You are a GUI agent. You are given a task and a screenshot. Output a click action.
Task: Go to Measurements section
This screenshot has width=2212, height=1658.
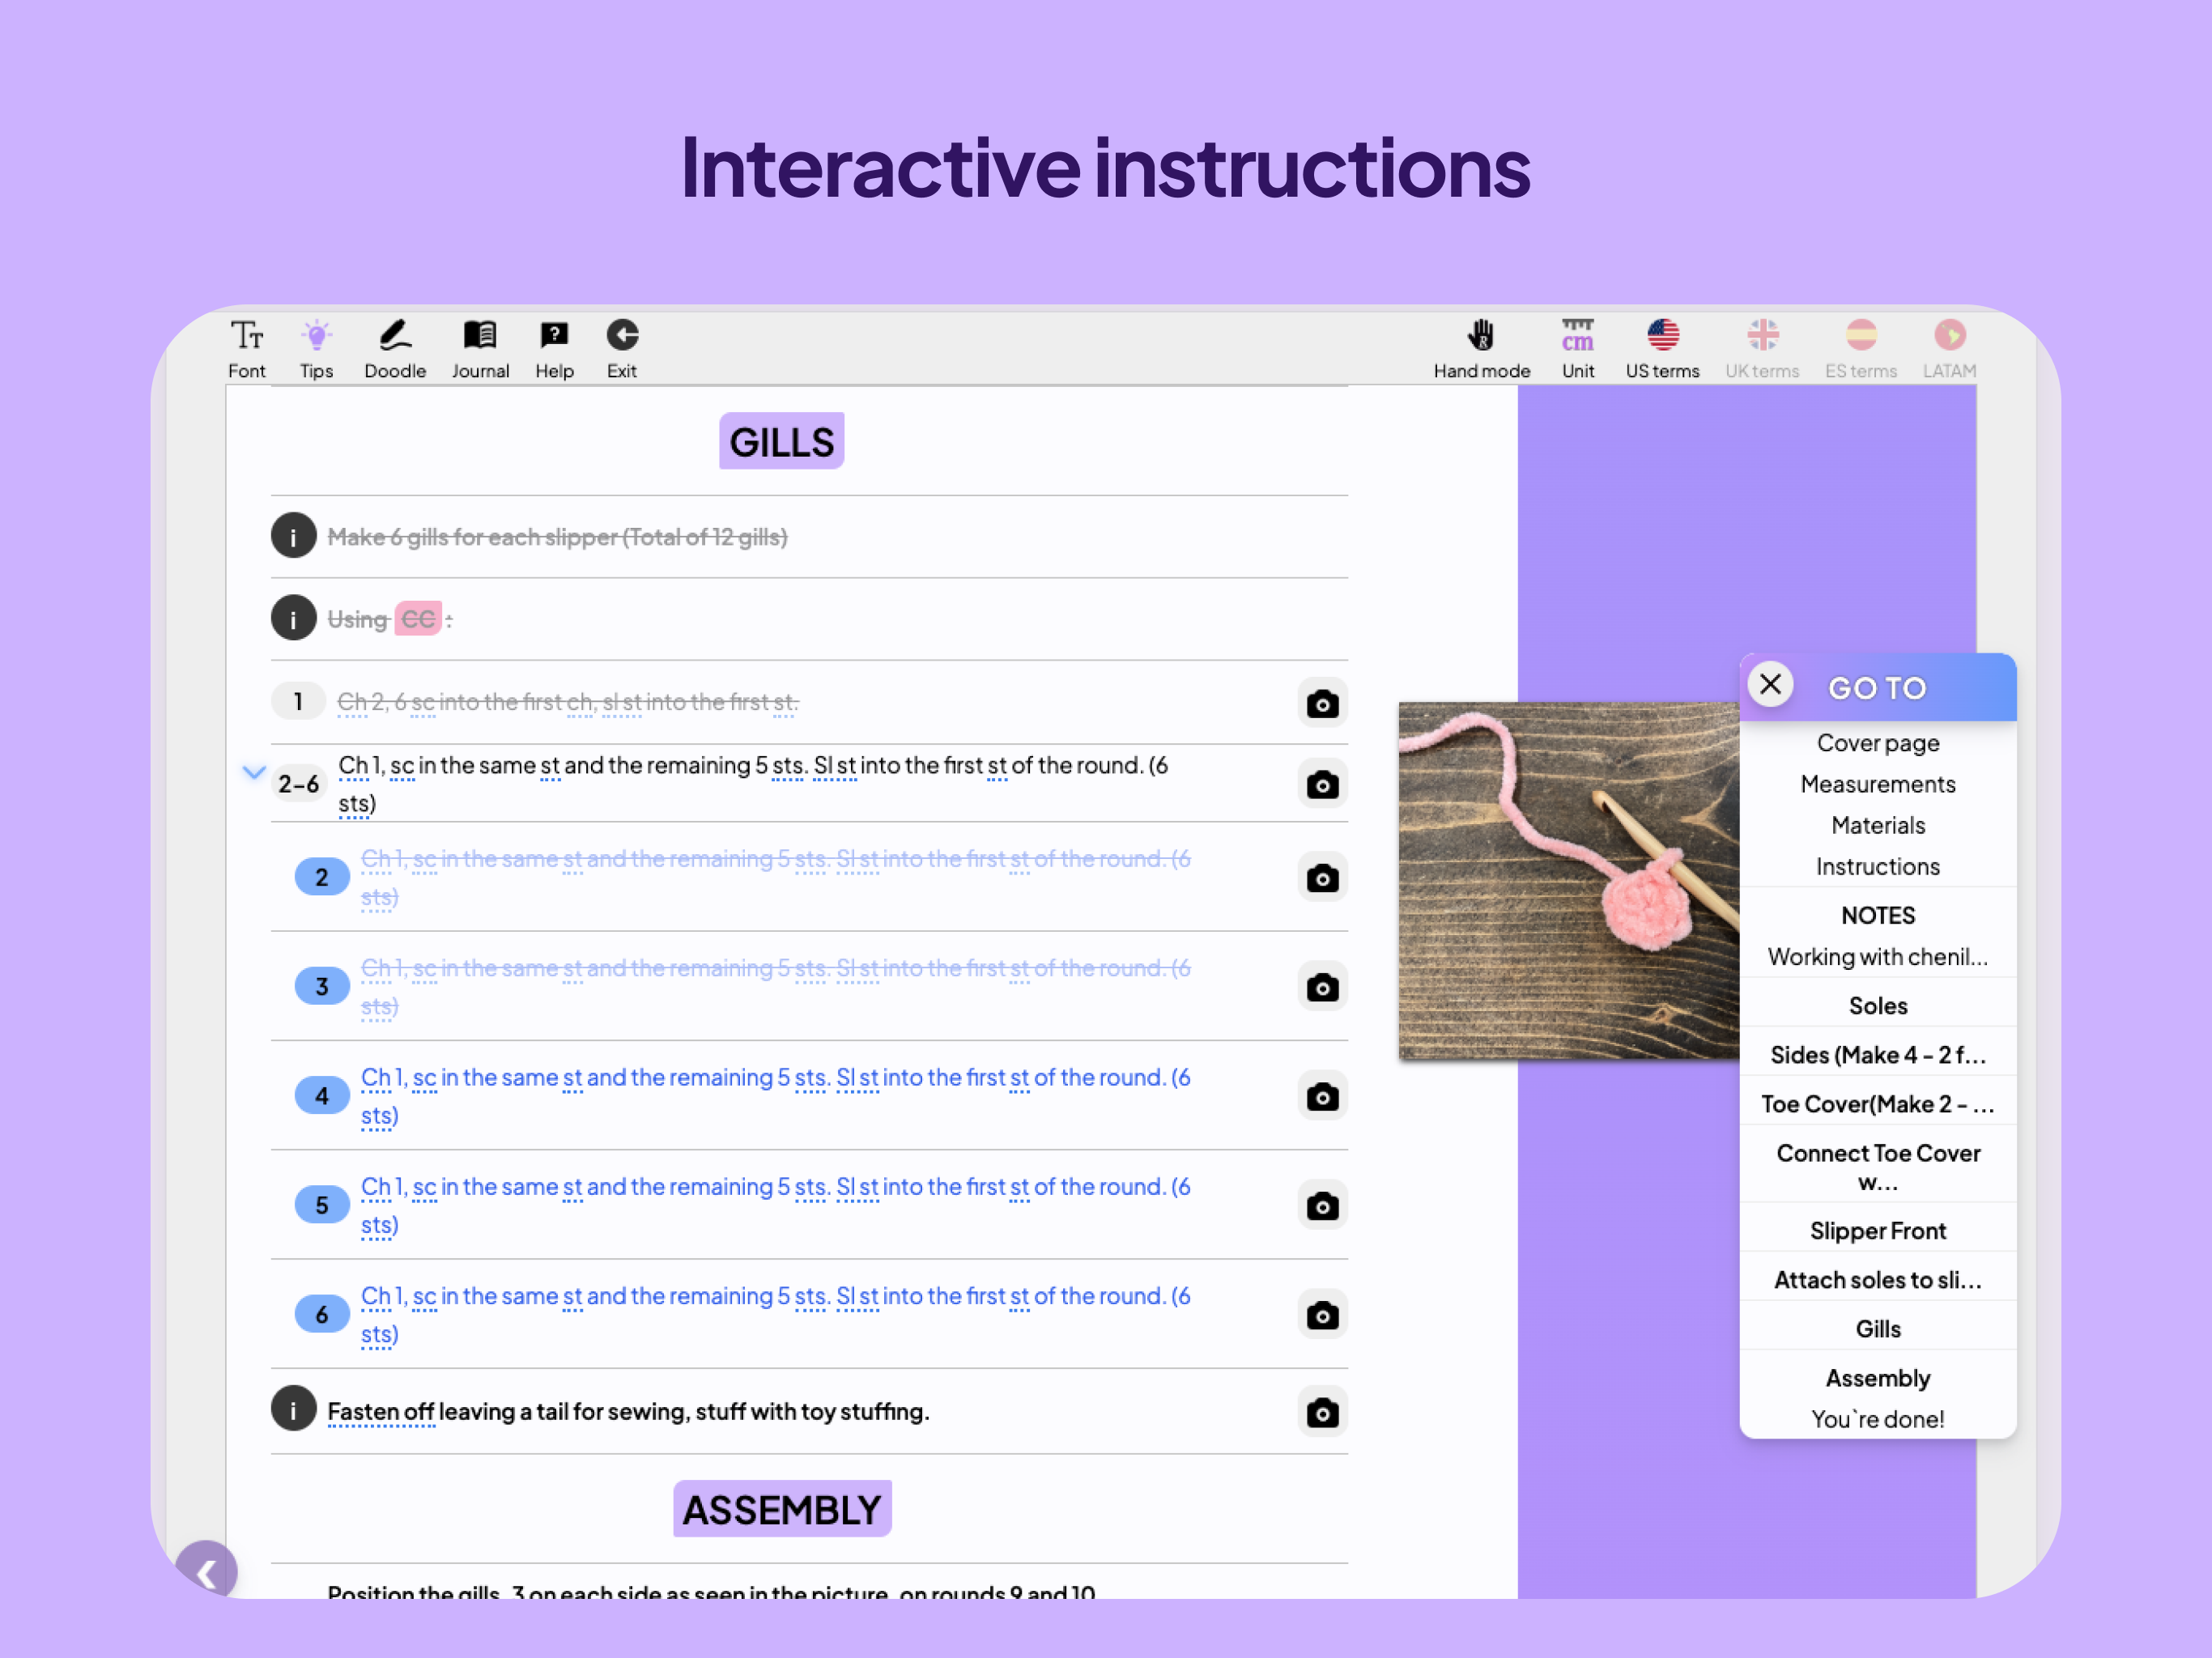point(1877,784)
